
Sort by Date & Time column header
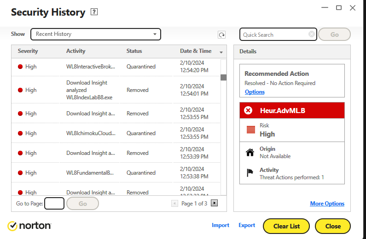tap(196, 51)
